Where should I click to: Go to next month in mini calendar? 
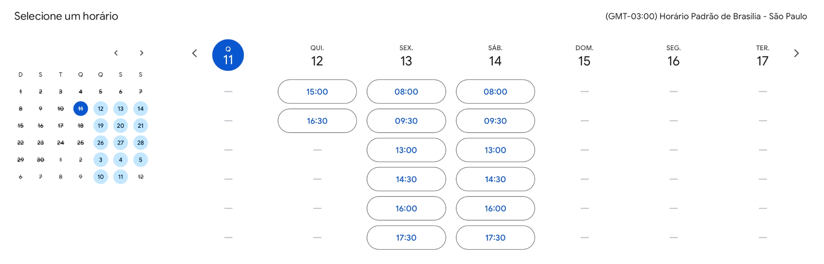point(141,53)
